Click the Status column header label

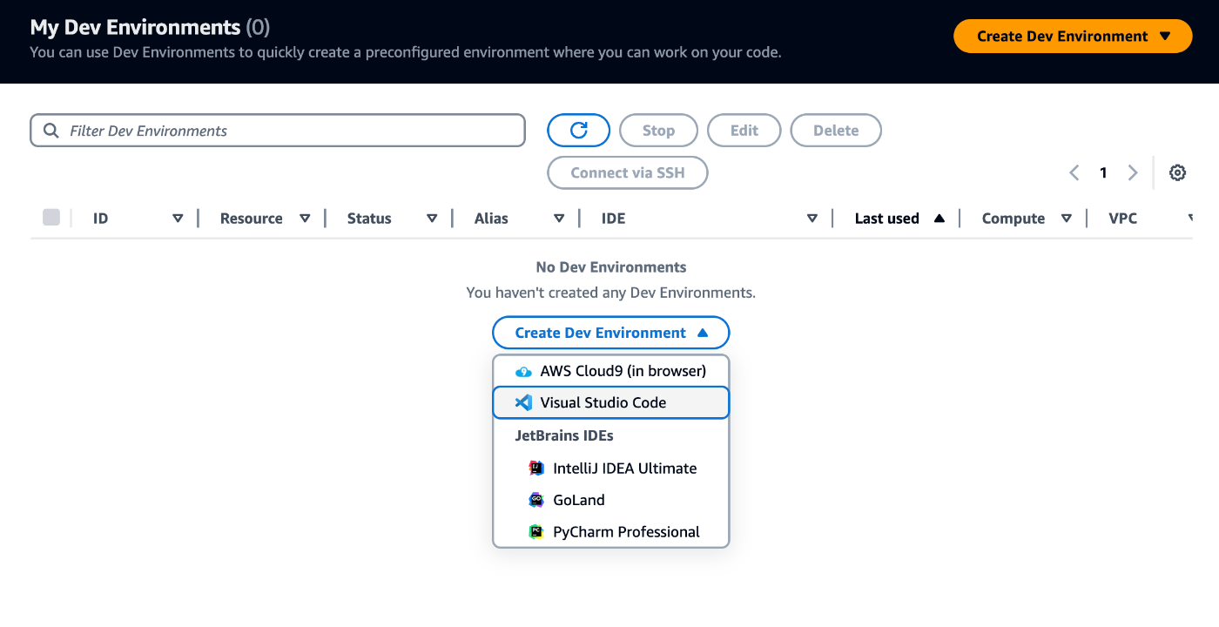tap(369, 219)
